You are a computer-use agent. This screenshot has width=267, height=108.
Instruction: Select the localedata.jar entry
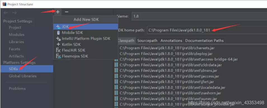pyautogui.click(x=173, y=87)
